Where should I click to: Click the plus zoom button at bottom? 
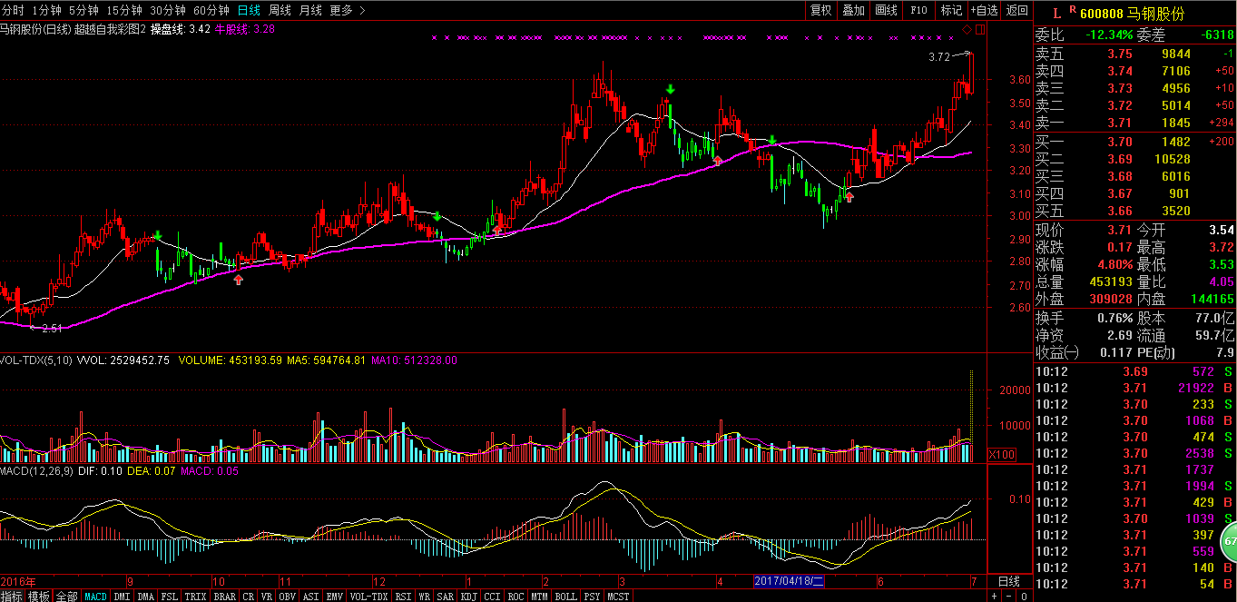[x=995, y=597]
